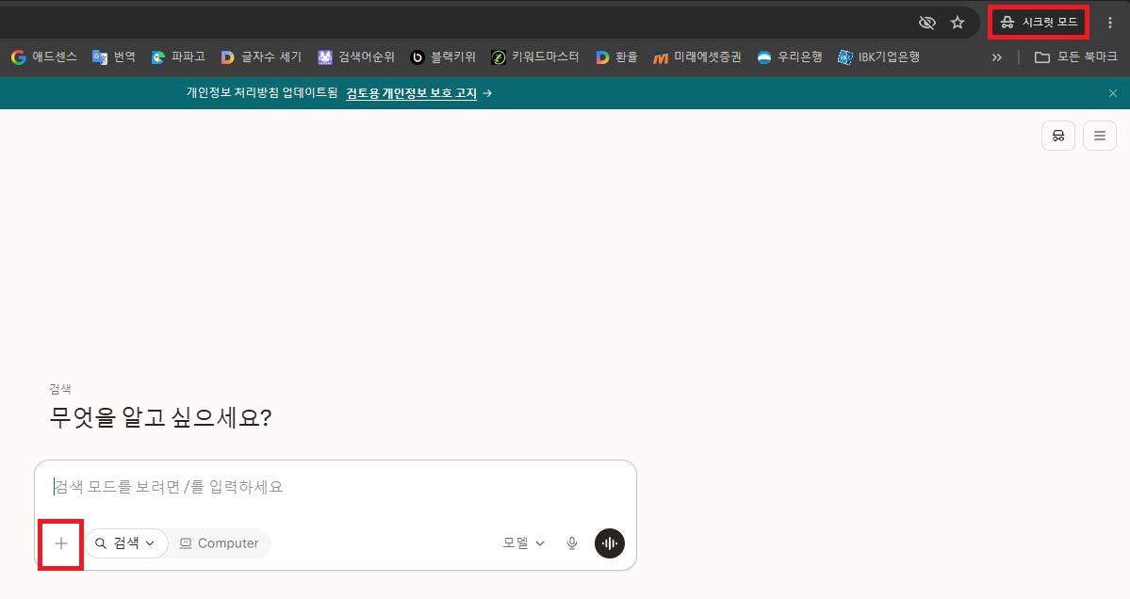
Task: Open 검토용 개인정보 보호 고지 link
Action: (x=412, y=93)
